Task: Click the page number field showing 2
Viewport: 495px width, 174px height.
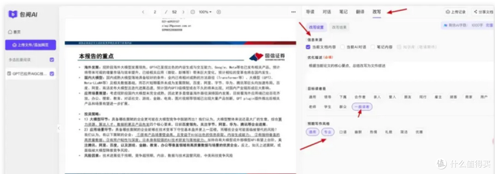Action: (155, 12)
